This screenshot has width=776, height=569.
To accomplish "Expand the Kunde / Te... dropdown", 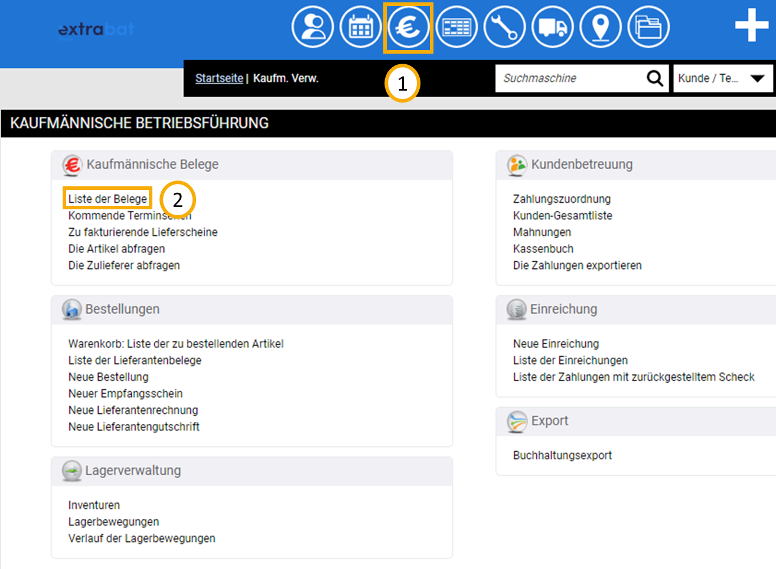I will tap(722, 78).
